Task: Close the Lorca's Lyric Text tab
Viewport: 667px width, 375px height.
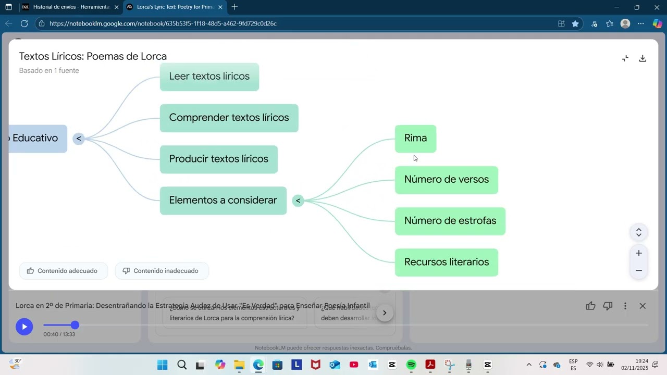Action: click(220, 7)
